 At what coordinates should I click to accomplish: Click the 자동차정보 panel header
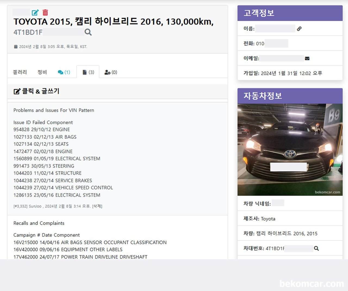290,96
